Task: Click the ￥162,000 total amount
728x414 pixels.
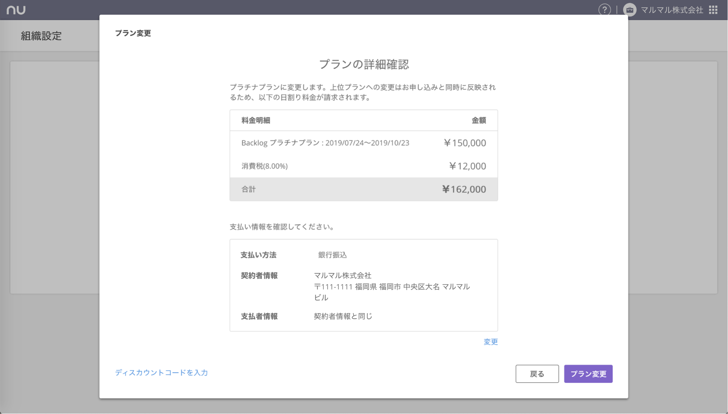Action: (464, 189)
